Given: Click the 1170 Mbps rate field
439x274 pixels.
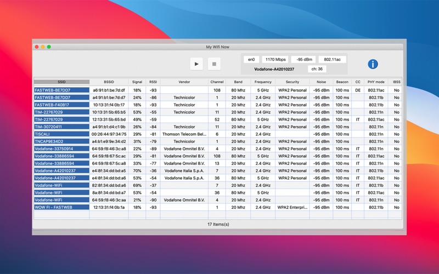Looking at the screenshot, I should click(x=275, y=59).
